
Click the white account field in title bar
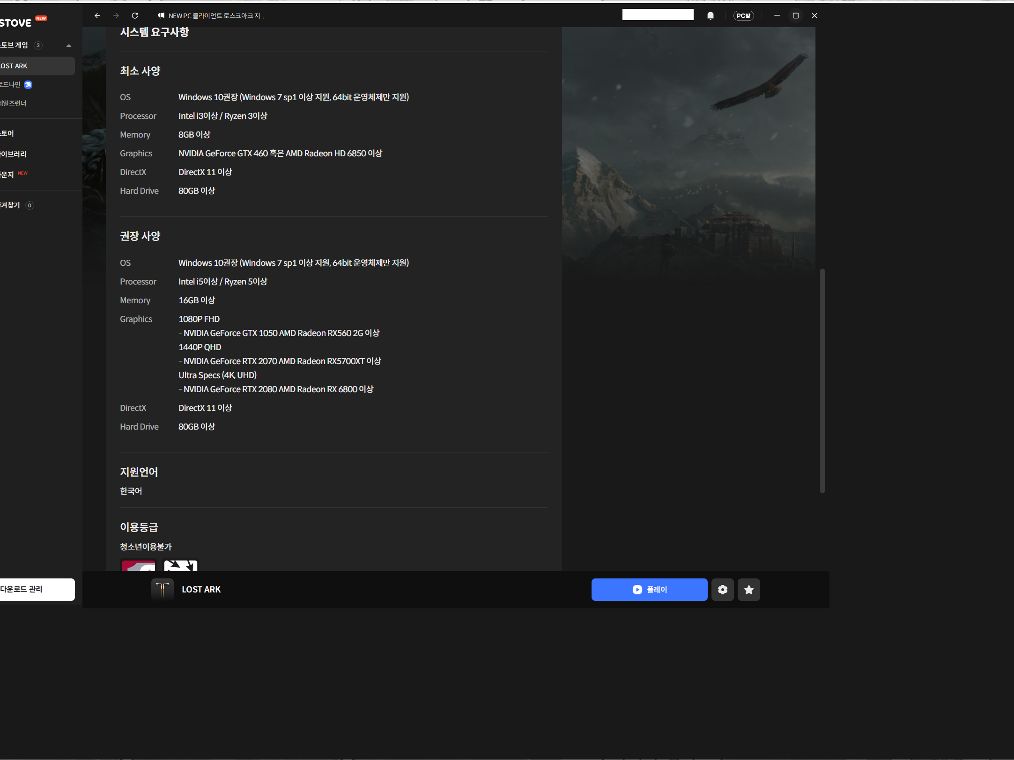658,15
